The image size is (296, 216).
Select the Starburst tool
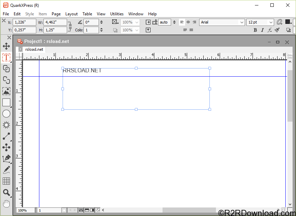click(x=6, y=125)
